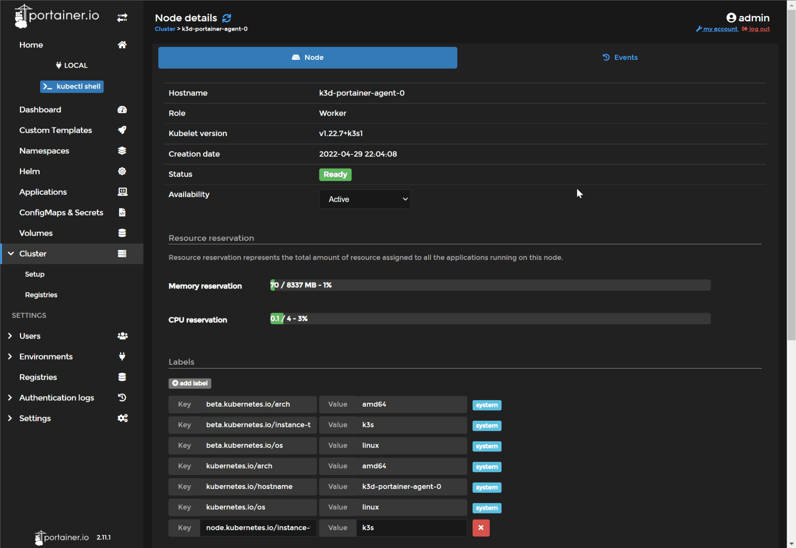This screenshot has width=796, height=548.
Task: Click the add label button
Action: [x=189, y=383]
